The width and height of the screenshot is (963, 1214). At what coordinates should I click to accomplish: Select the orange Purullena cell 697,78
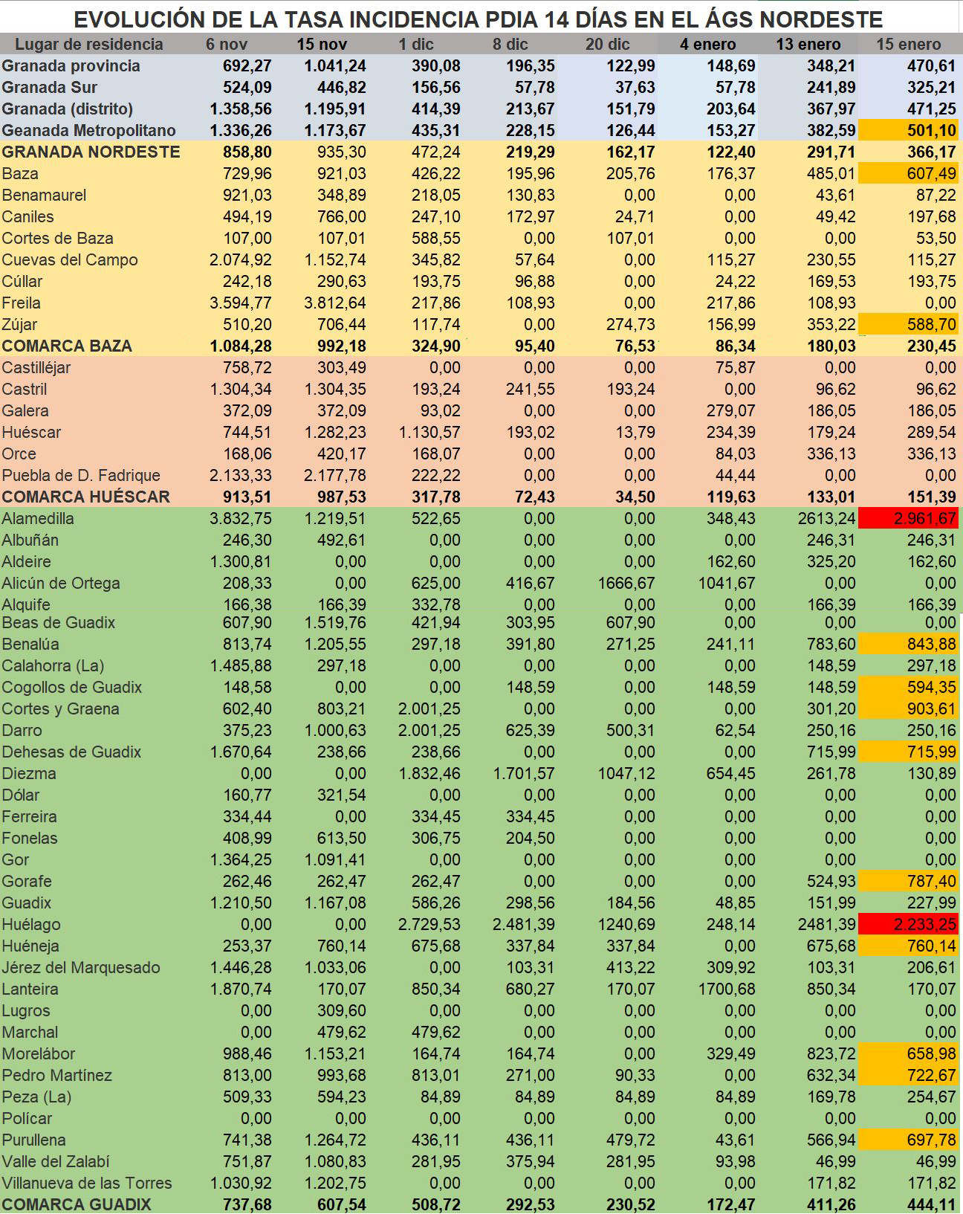coord(908,1140)
